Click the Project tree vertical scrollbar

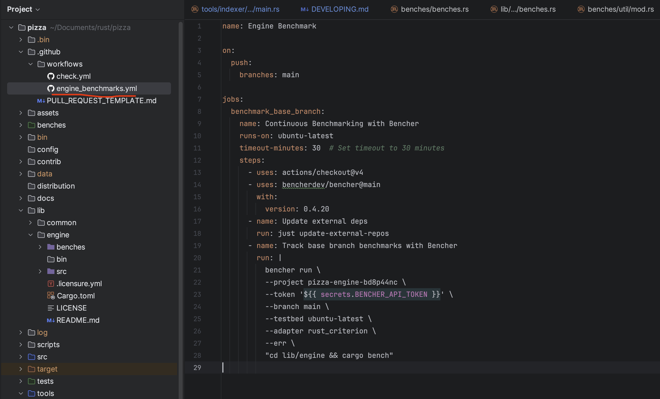click(x=181, y=210)
